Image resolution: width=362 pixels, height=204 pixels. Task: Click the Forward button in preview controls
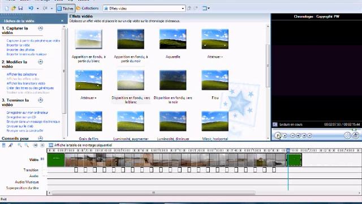pyautogui.click(x=310, y=135)
